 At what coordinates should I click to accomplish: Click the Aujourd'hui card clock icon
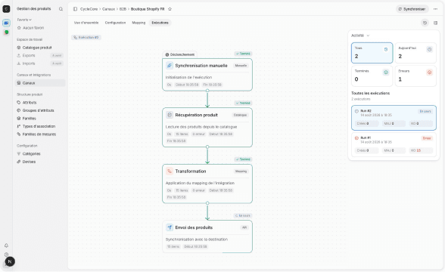pyautogui.click(x=430, y=49)
